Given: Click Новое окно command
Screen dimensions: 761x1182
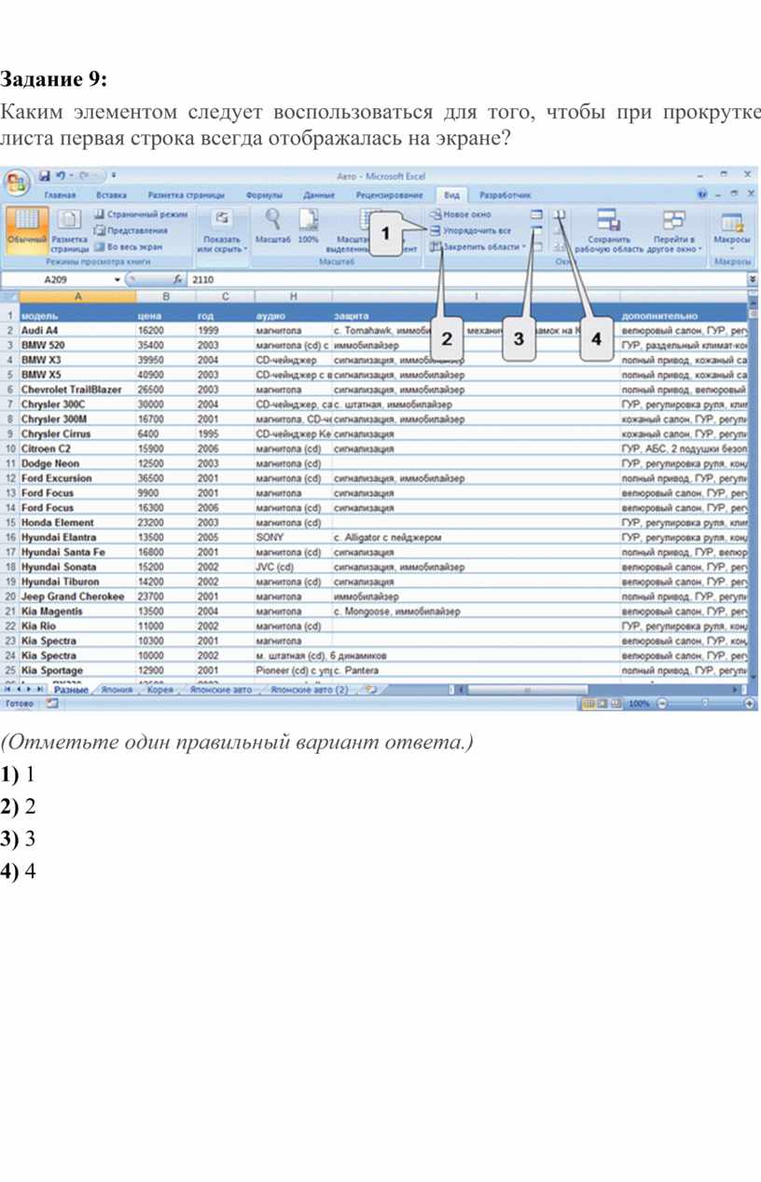Looking at the screenshot, I should [461, 214].
